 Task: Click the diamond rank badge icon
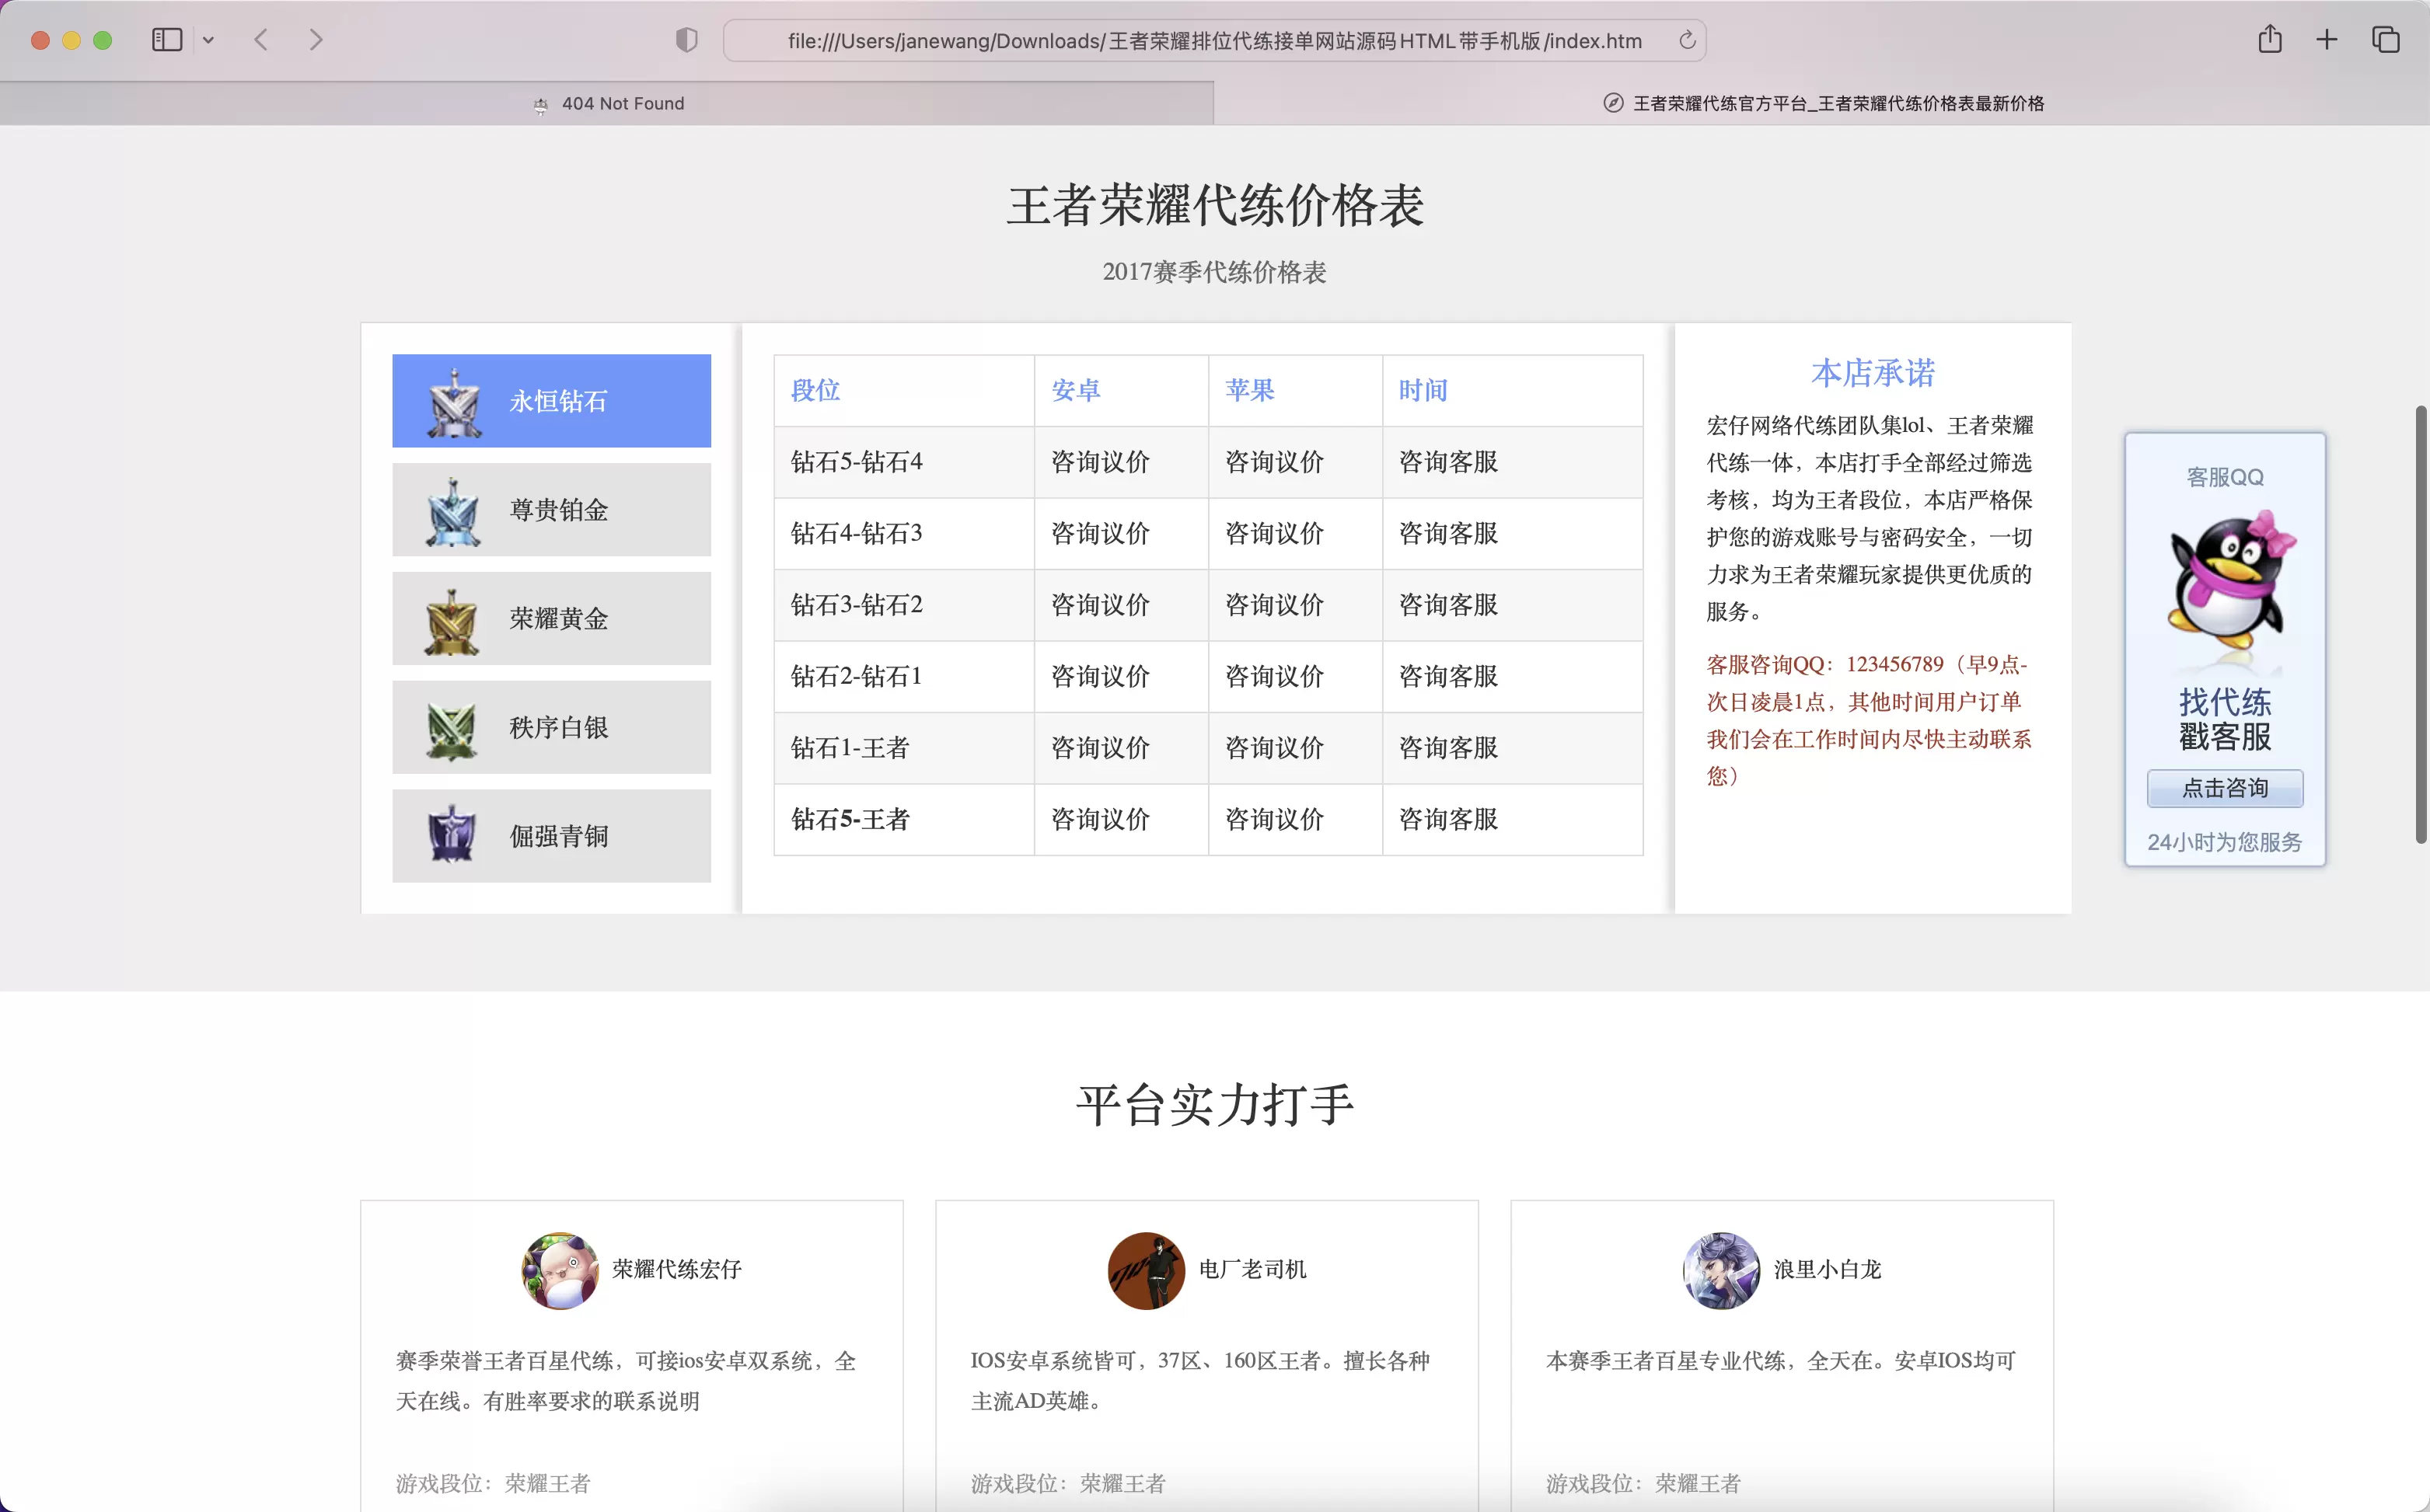[x=453, y=403]
